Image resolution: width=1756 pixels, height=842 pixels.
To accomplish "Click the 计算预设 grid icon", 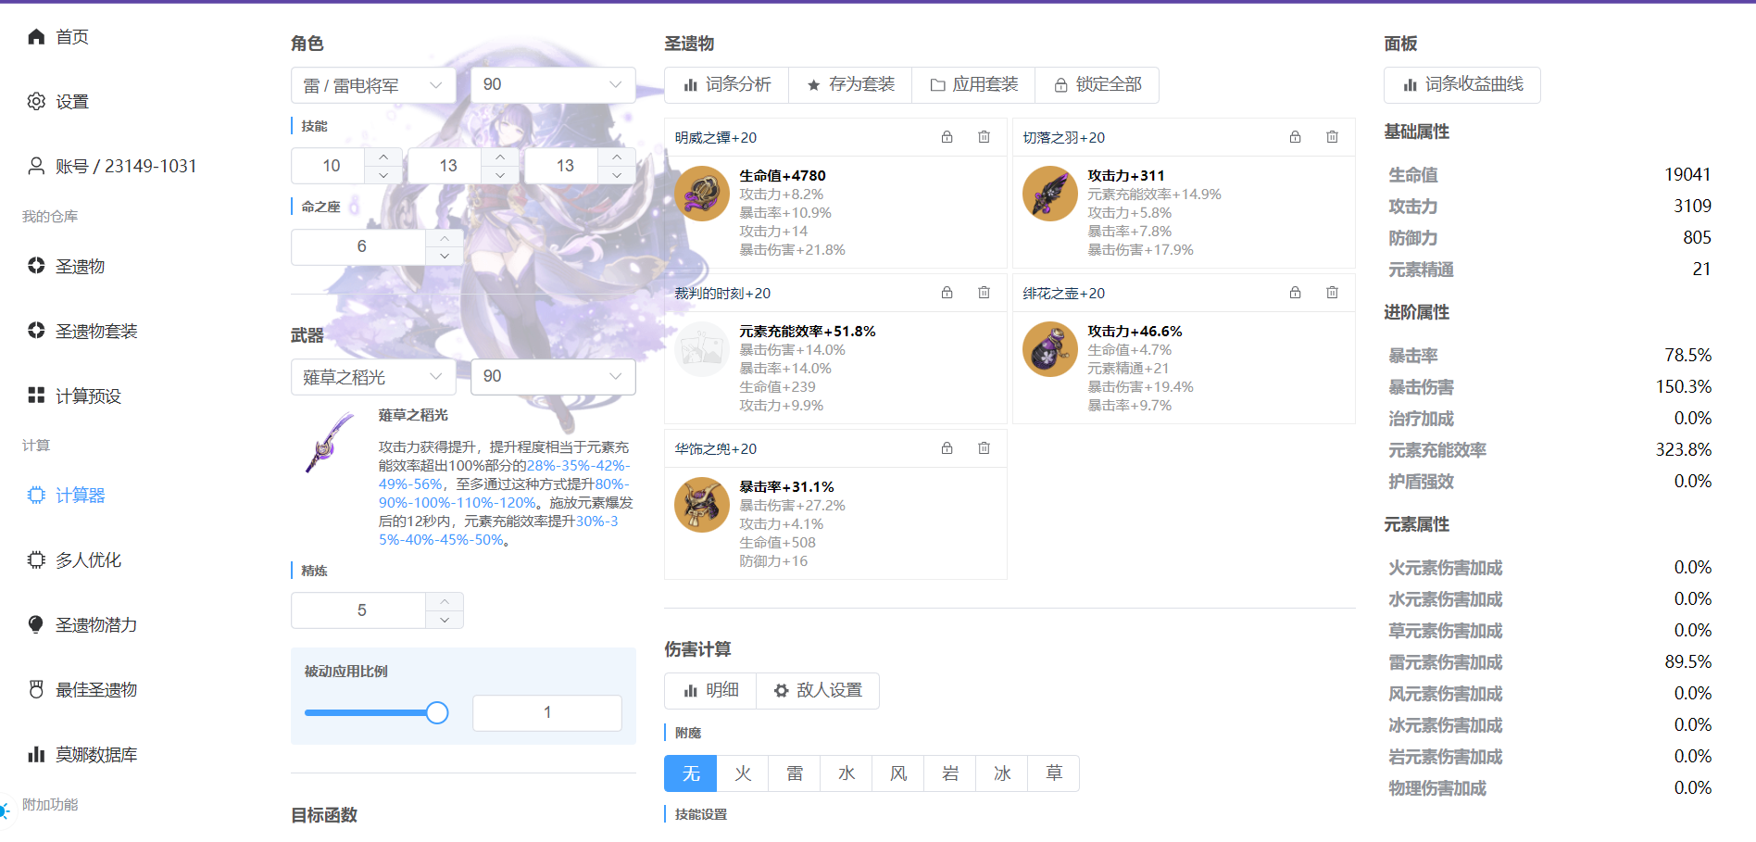I will [x=36, y=396].
